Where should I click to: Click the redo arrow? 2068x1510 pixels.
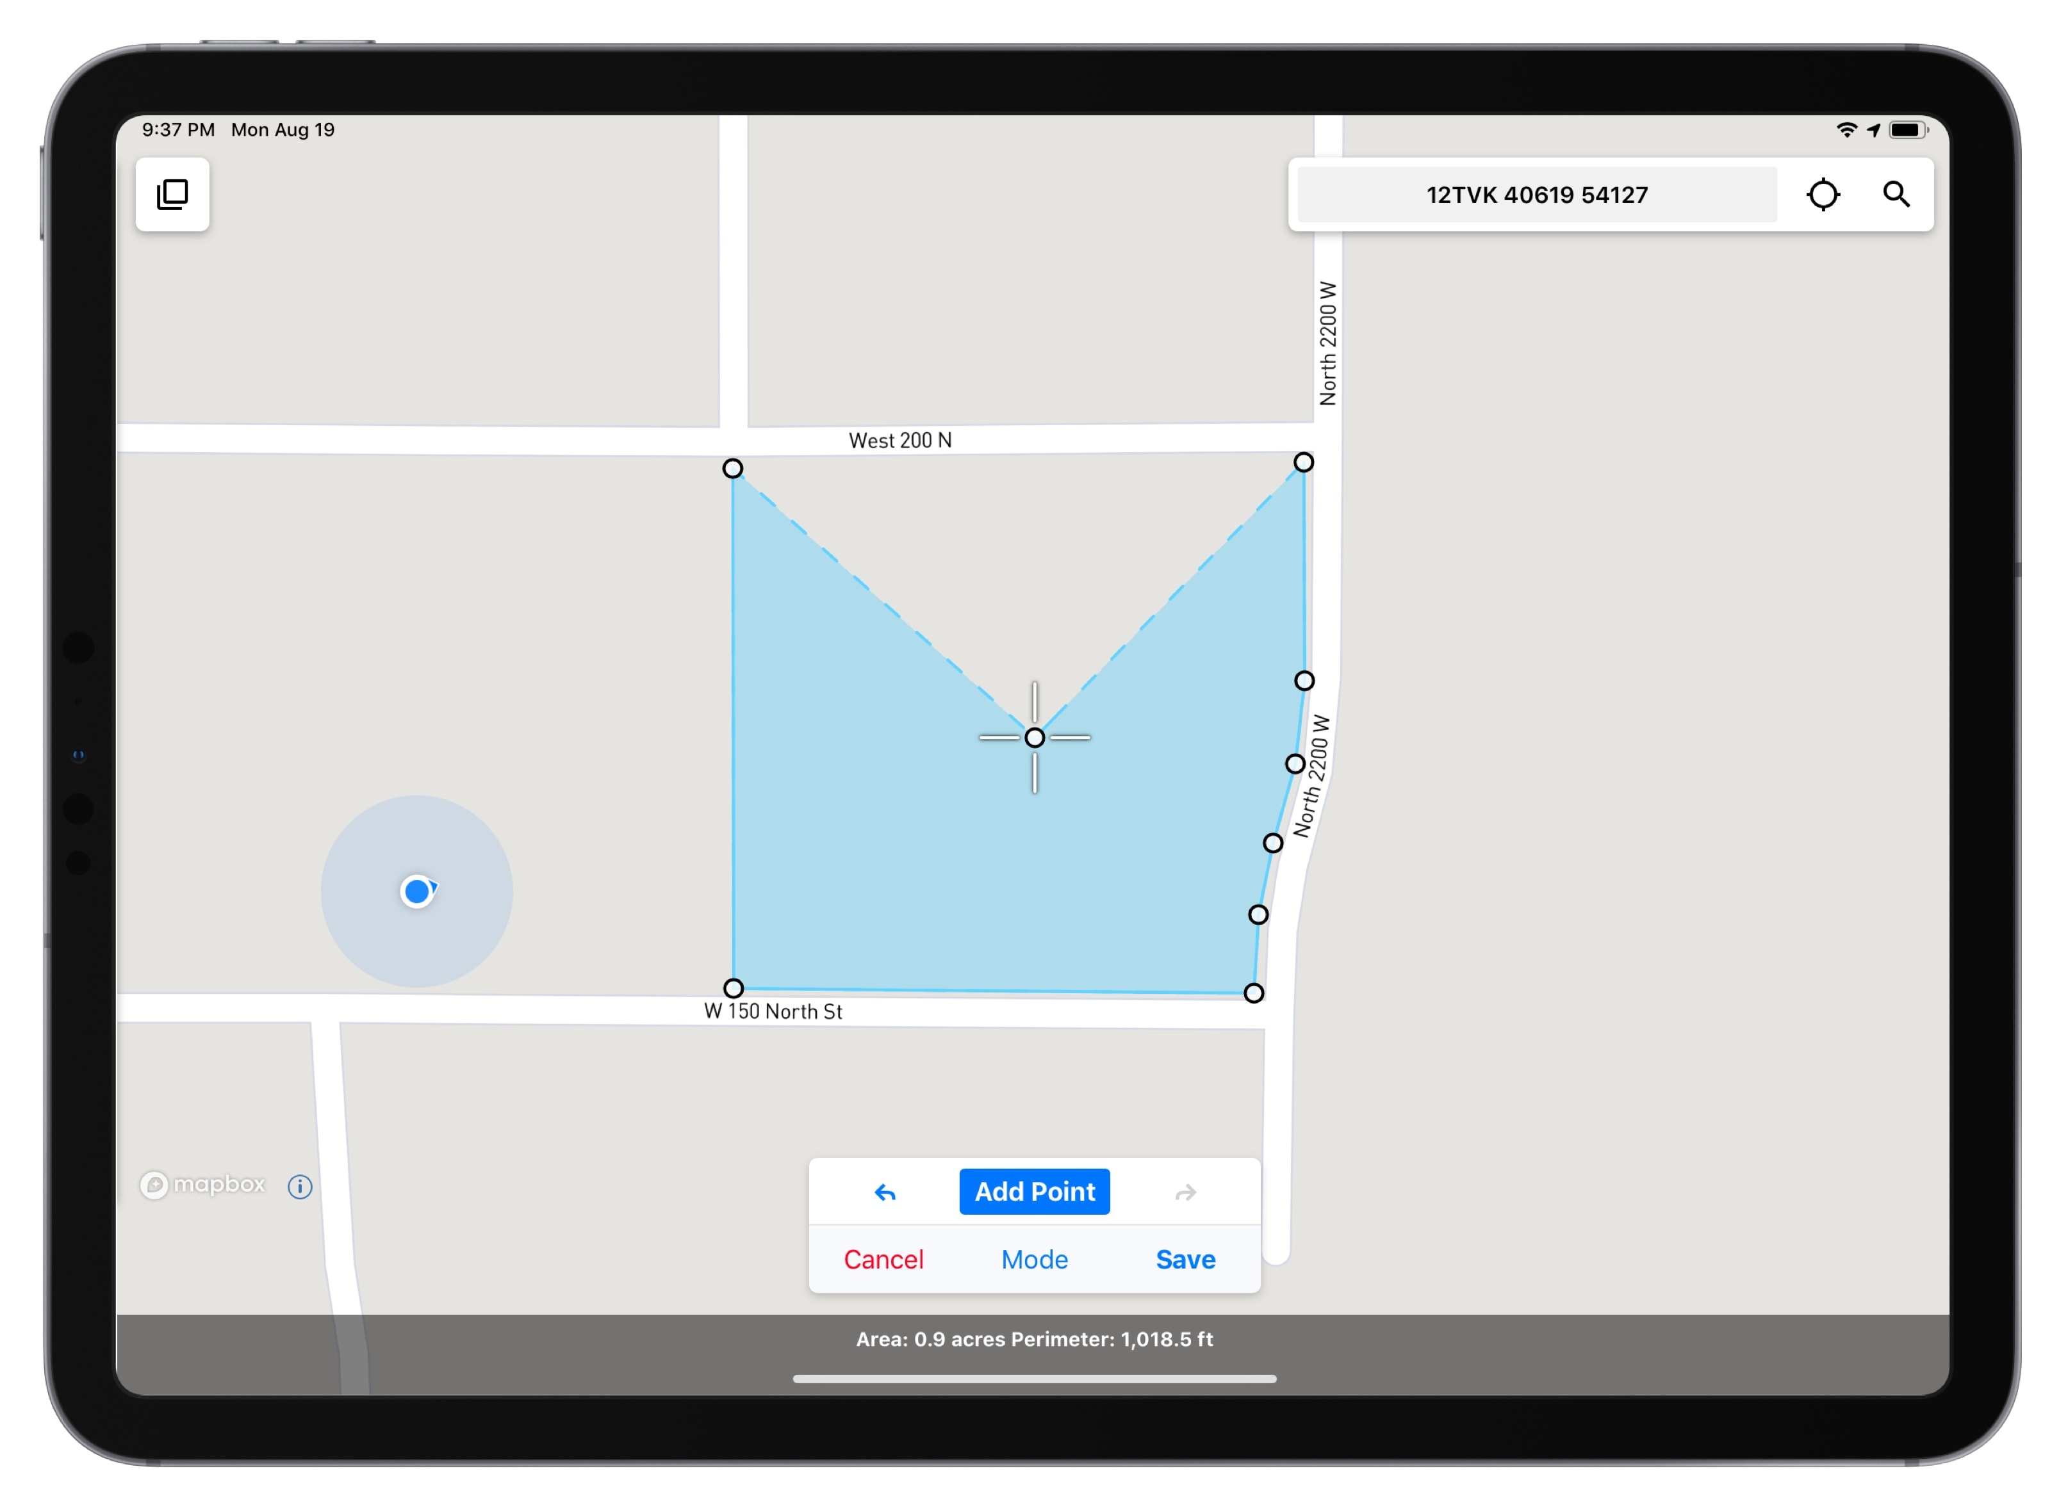click(1186, 1192)
